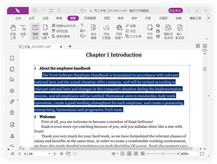This screenshot has width=217, height=164.
Task: Go to the first page
Action: [13, 154]
